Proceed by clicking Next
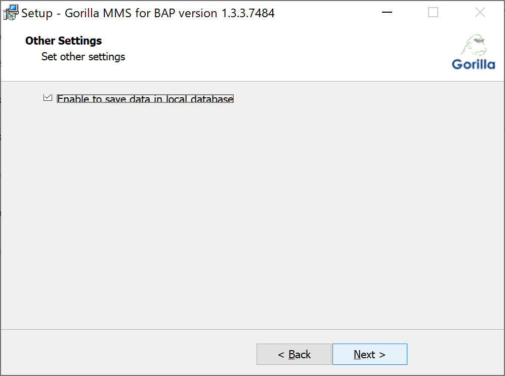Screen dimensions: 505x376 pyautogui.click(x=370, y=354)
